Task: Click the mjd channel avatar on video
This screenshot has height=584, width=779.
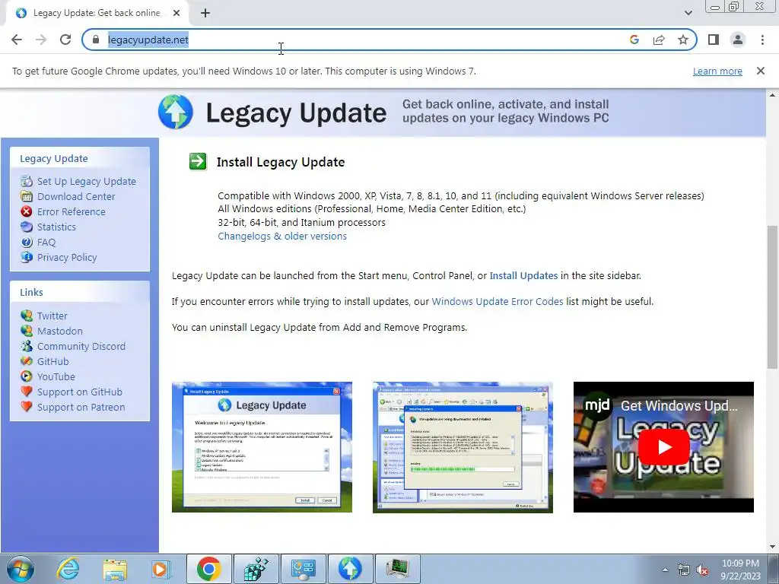Action: (597, 406)
